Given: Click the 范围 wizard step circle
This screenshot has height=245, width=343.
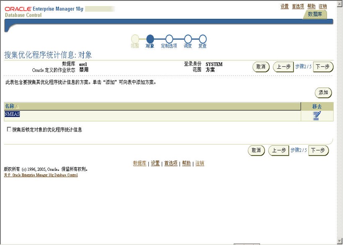Looking at the screenshot, I should [x=135, y=39].
